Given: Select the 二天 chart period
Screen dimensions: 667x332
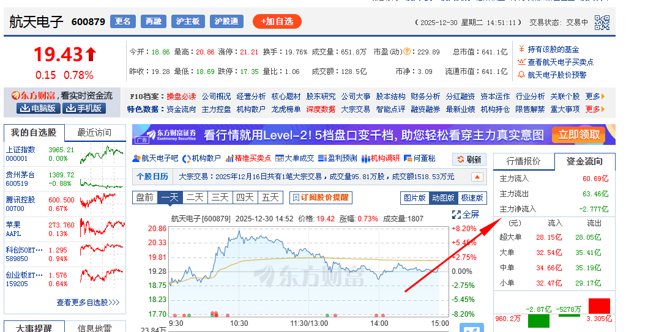Looking at the screenshot, I should 195,197.
